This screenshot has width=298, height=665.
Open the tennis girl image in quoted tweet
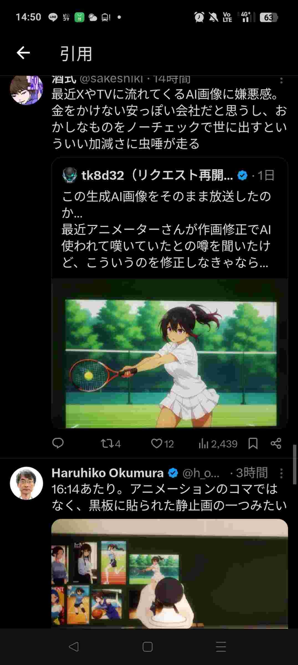(x=170, y=353)
